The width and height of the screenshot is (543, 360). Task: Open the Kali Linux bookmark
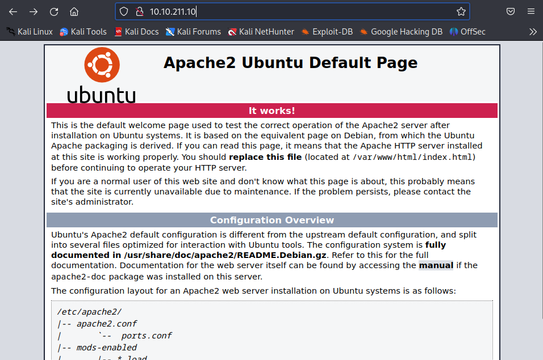[30, 32]
